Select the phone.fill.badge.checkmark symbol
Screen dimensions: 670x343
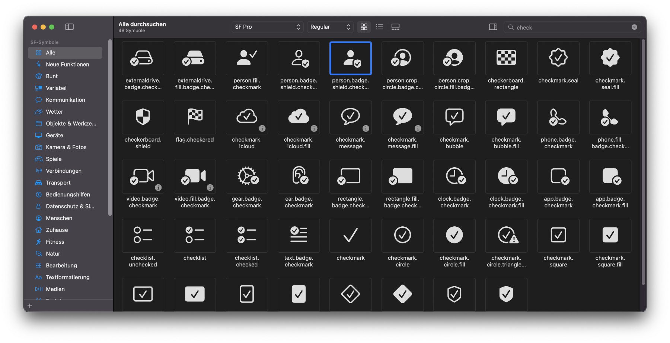[610, 117]
